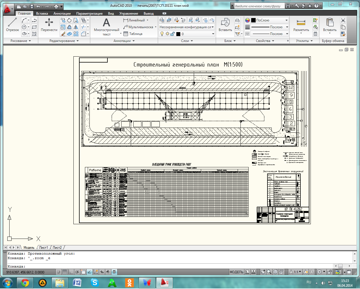Click the Rotate tool in Редактирование panel

point(69,20)
